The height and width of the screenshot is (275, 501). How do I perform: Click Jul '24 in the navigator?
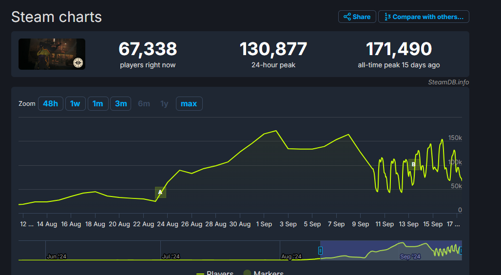(171, 256)
